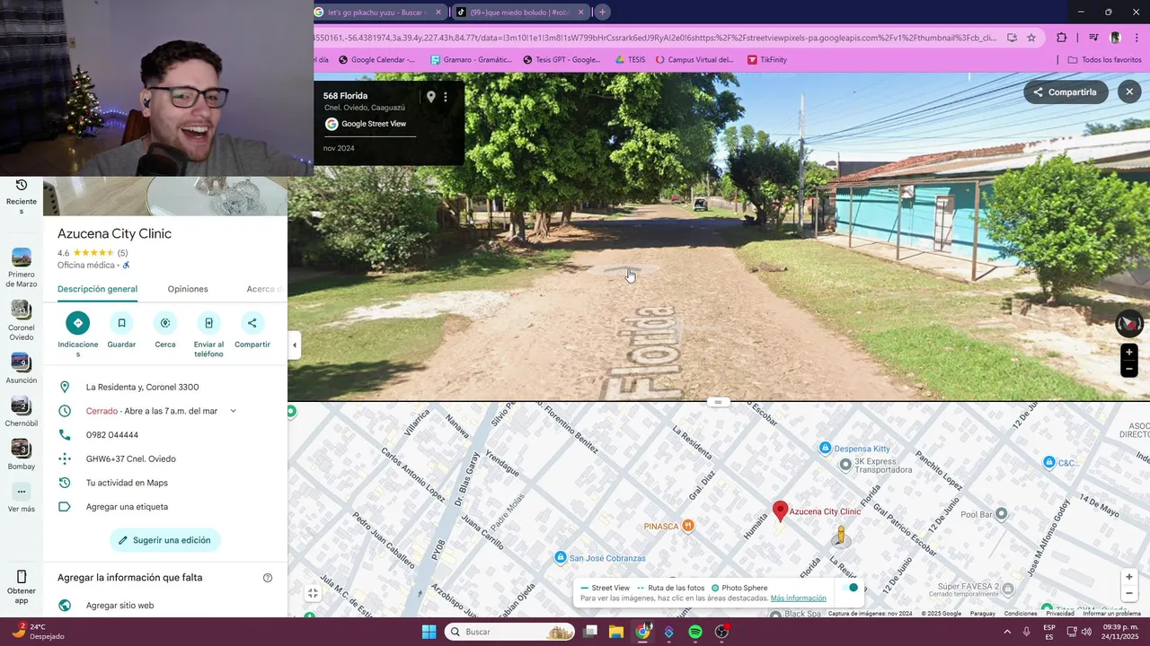Zoom in on the lower map

click(1129, 577)
